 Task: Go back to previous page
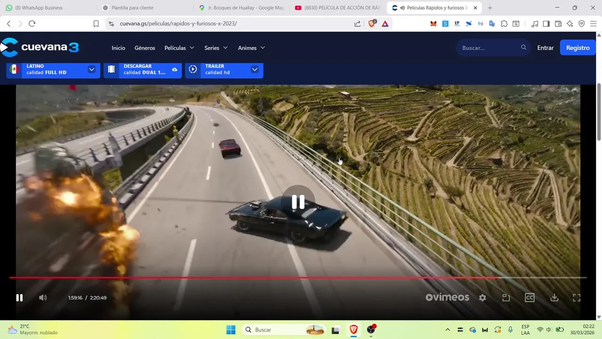[8, 24]
